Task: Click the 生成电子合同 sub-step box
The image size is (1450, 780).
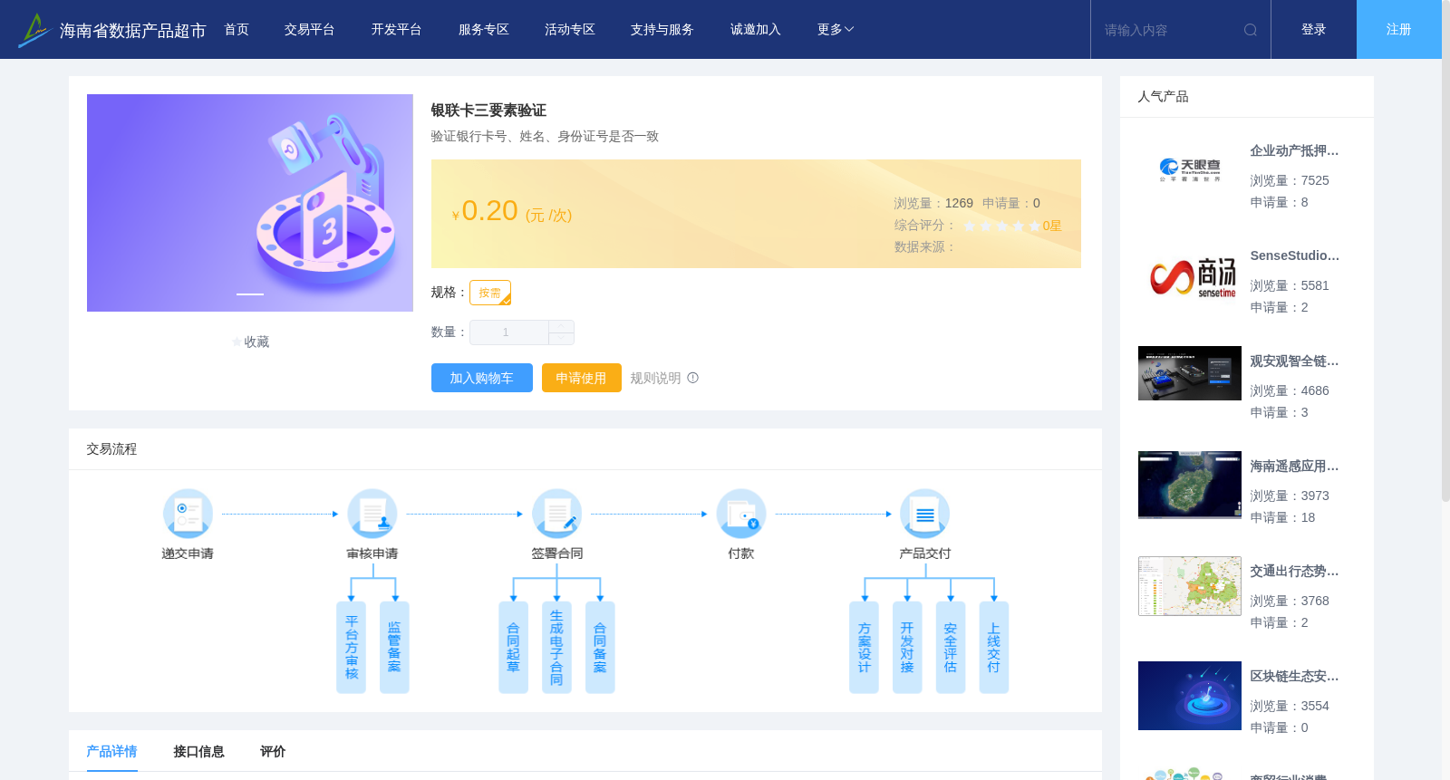Action: (x=556, y=648)
